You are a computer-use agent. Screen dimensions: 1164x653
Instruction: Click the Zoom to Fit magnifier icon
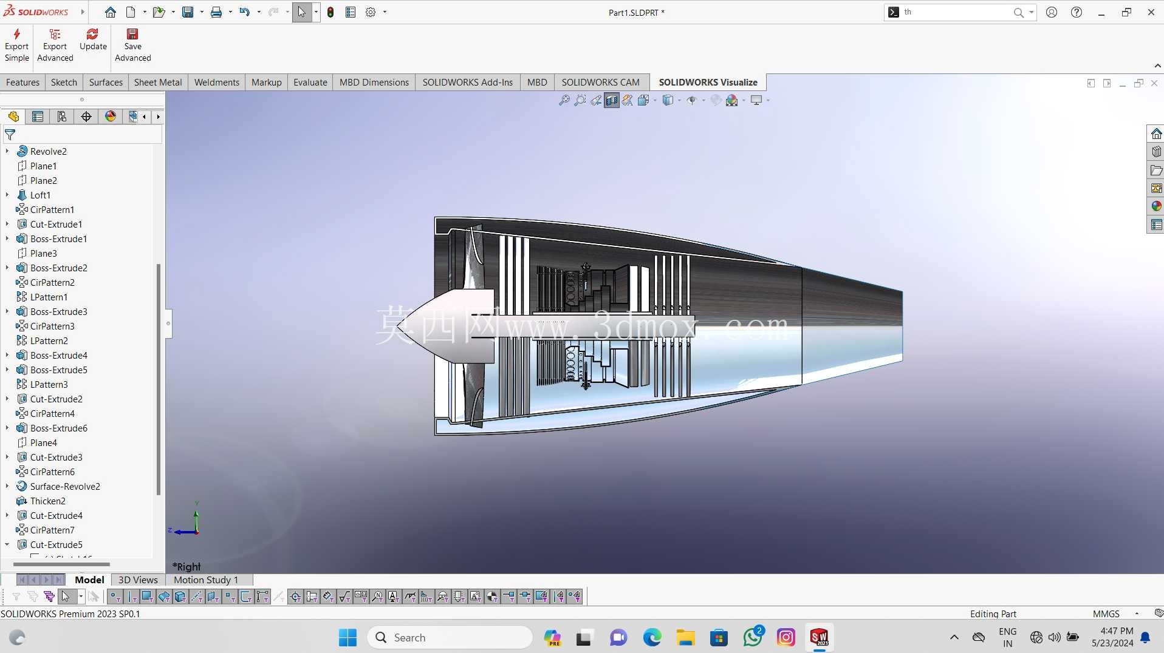[564, 100]
